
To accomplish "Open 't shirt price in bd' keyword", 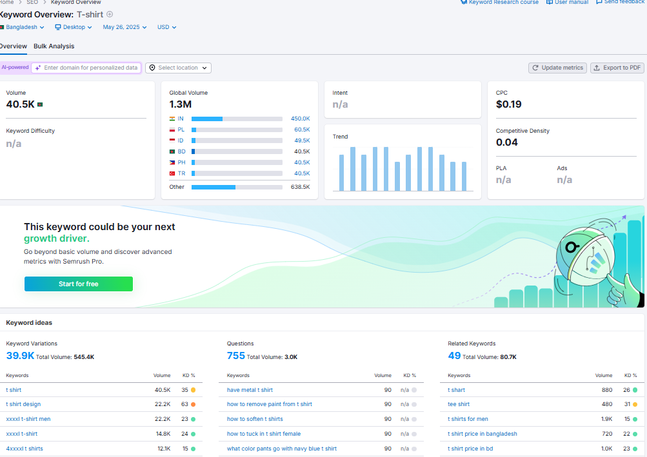I will 470,449.
